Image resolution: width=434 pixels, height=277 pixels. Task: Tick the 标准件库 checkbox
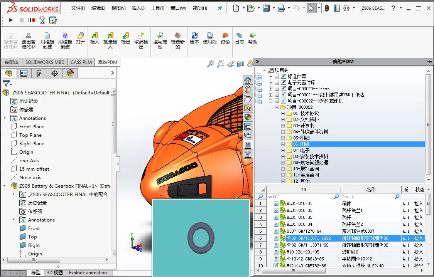point(277,77)
